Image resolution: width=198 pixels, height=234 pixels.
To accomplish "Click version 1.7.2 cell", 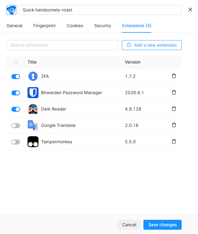I will (130, 76).
